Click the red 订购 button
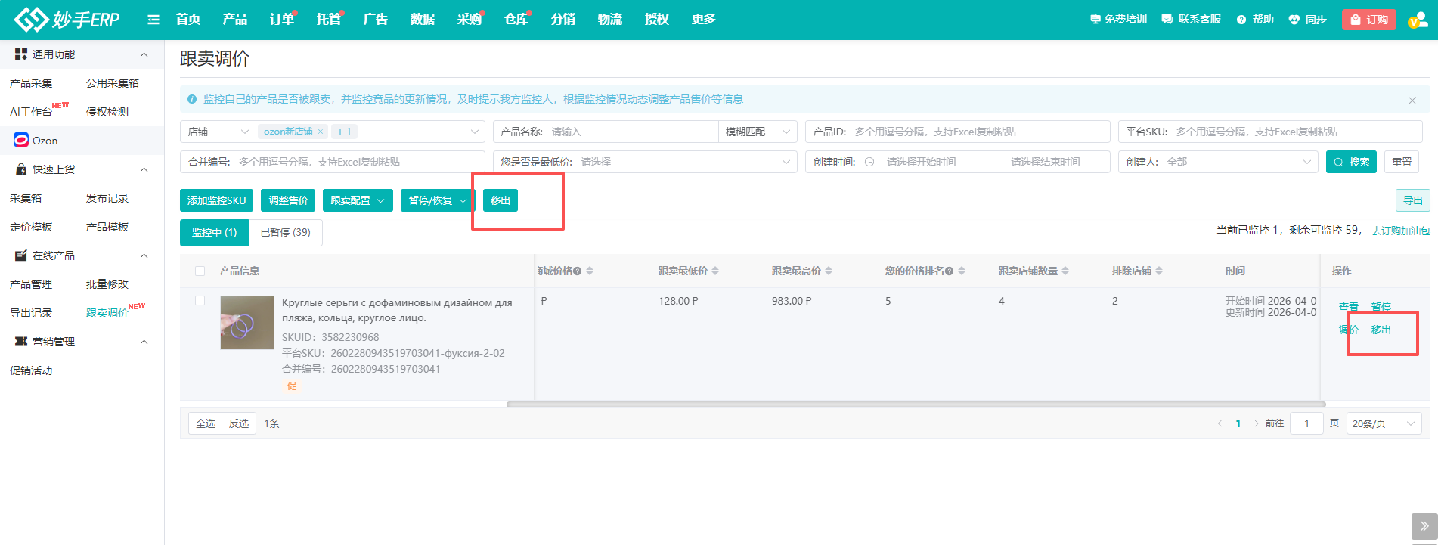1438x545 pixels. coord(1369,20)
